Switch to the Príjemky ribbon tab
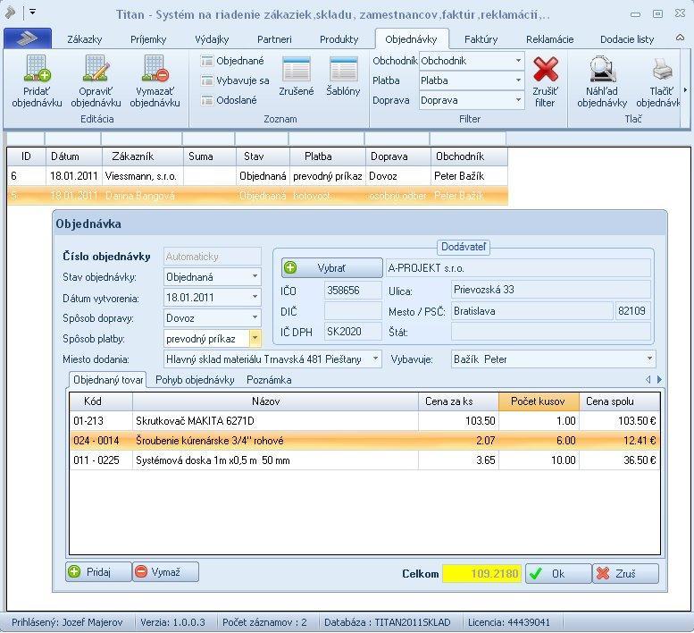This screenshot has width=694, height=633. pos(148,39)
